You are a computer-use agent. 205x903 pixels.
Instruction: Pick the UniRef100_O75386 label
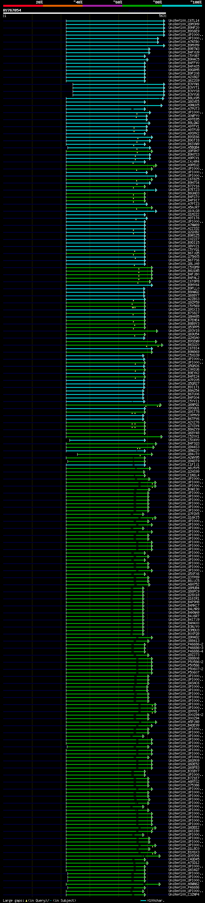coord(184,785)
